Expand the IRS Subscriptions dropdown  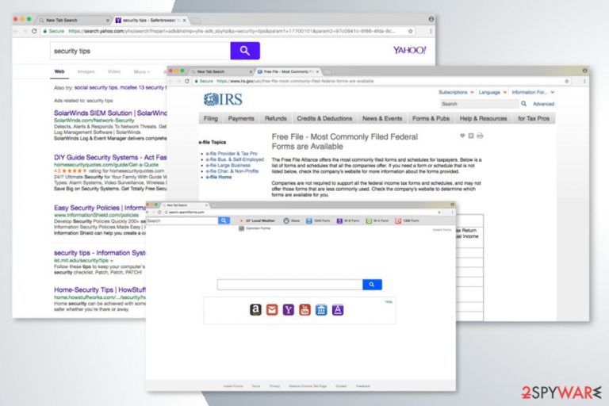pyautogui.click(x=457, y=93)
